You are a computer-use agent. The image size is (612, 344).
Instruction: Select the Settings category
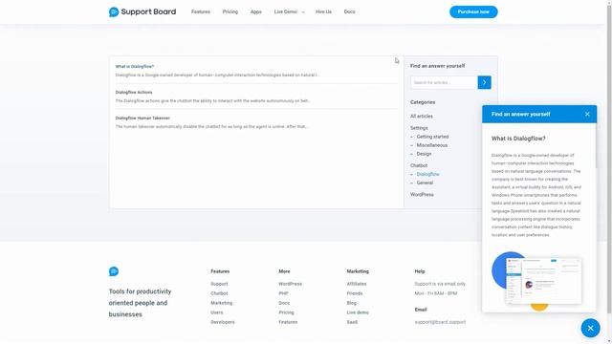[419, 128]
